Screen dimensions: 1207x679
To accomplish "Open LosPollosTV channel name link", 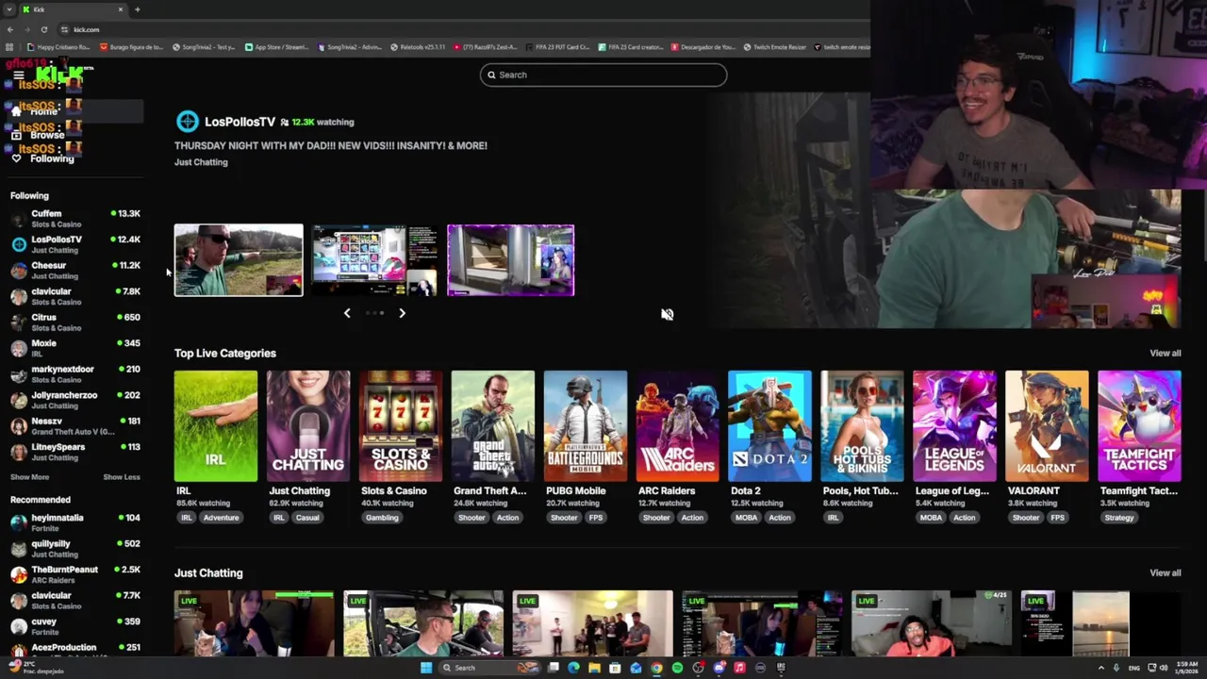I will point(240,122).
